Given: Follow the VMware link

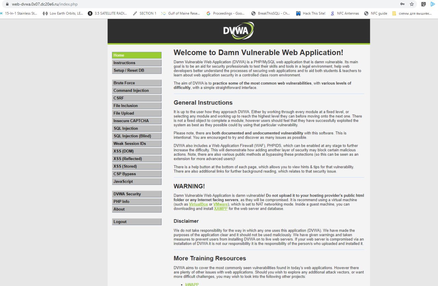Looking at the screenshot, I should (221, 204).
